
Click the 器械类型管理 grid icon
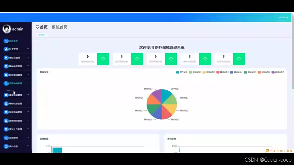[6, 66]
